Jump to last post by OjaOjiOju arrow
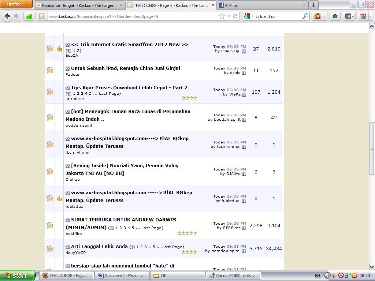 [244, 51]
